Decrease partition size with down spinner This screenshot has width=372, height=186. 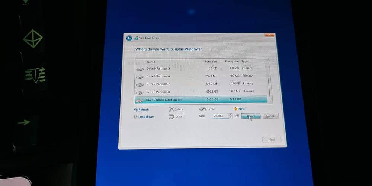pos(231,118)
